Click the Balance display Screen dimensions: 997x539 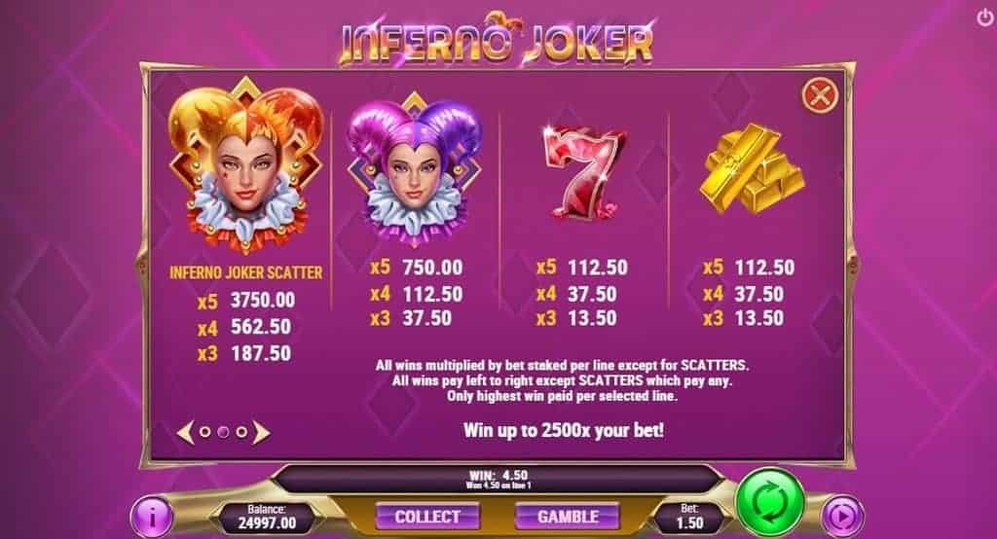(x=267, y=517)
